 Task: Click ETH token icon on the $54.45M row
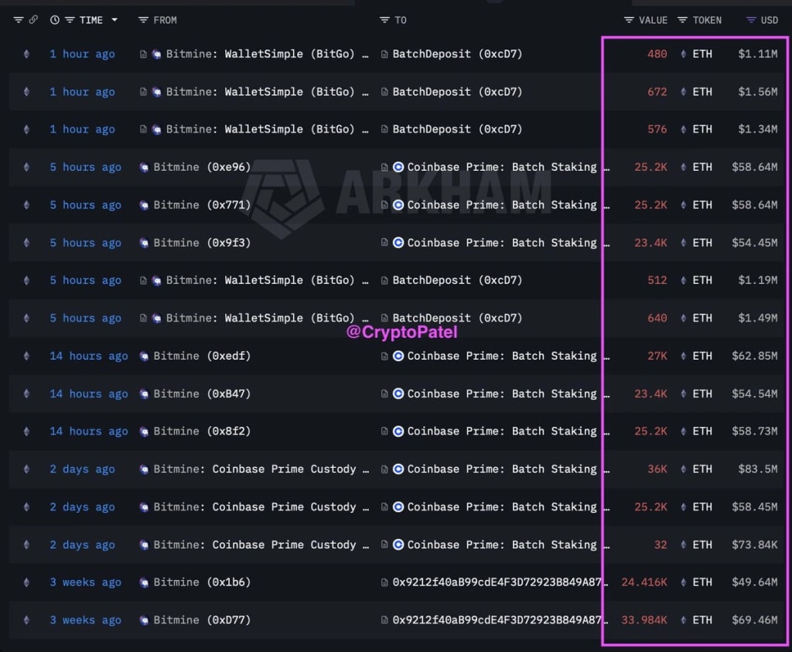click(684, 243)
